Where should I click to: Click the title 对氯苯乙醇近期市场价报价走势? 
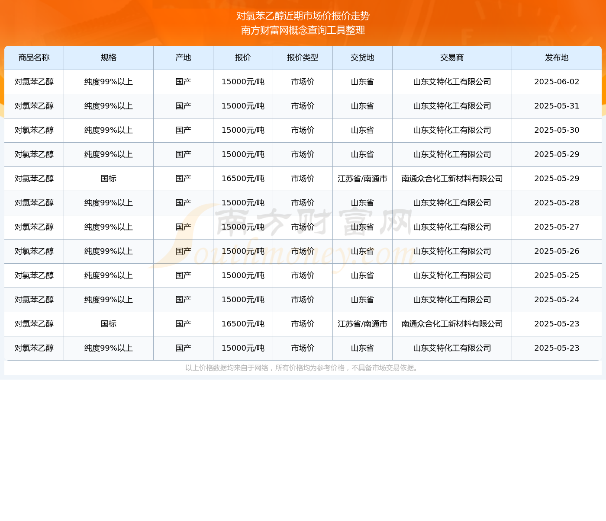tap(303, 16)
